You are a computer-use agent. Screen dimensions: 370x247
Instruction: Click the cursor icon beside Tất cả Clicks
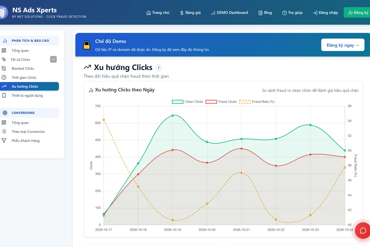tap(4, 59)
